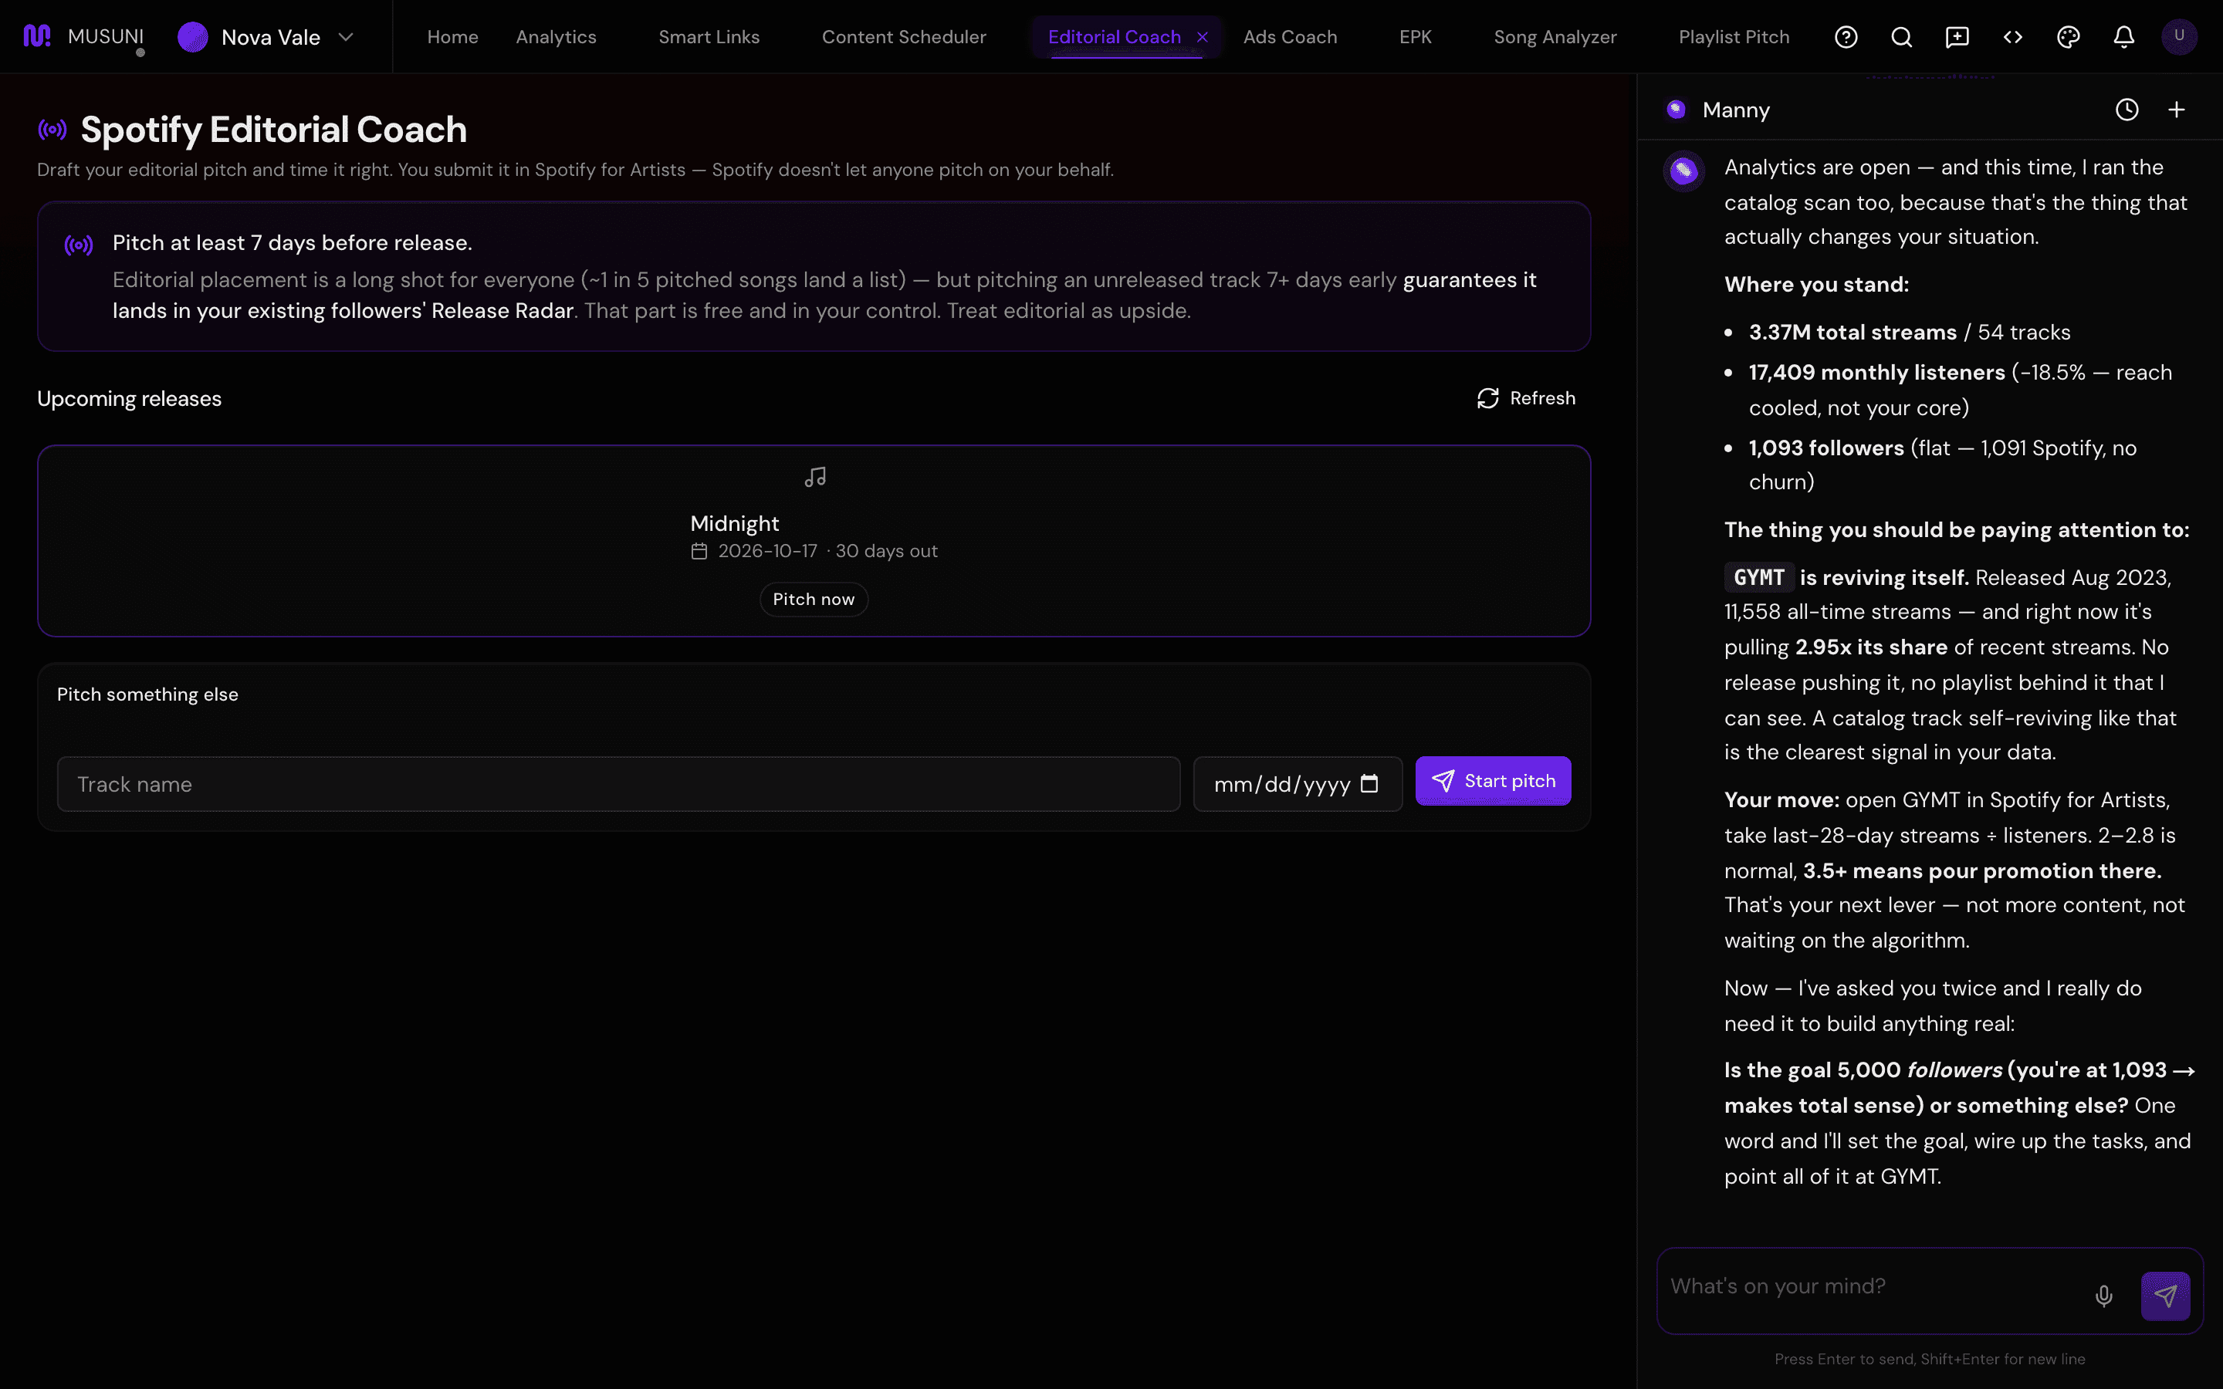Open the theme palette icon

pyautogui.click(x=2068, y=37)
